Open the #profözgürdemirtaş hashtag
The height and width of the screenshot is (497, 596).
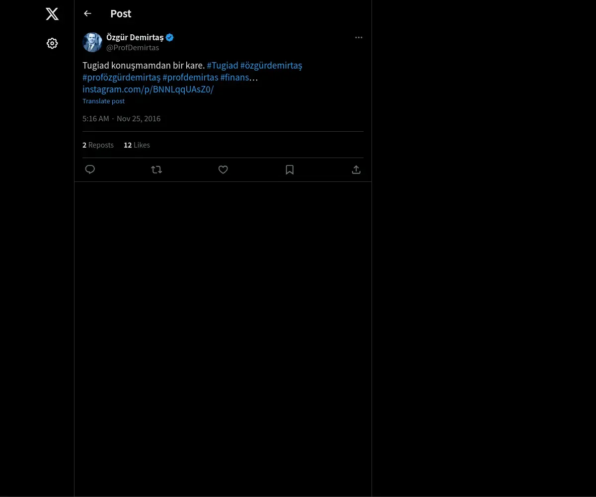click(x=122, y=78)
